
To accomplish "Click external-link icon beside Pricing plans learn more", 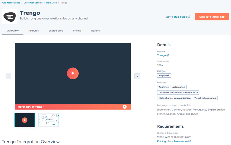I will coord(190,141).
